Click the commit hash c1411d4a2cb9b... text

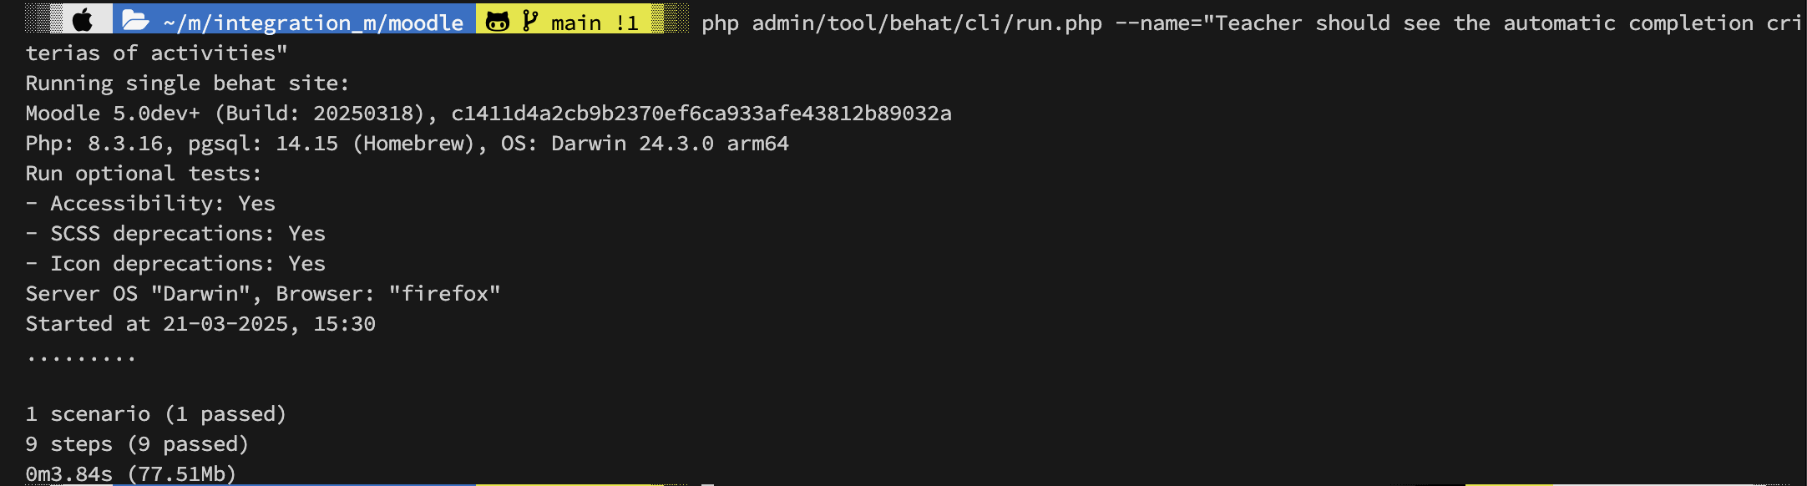pyautogui.click(x=701, y=114)
